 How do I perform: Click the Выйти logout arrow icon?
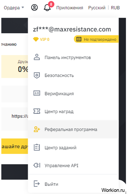(37, 183)
